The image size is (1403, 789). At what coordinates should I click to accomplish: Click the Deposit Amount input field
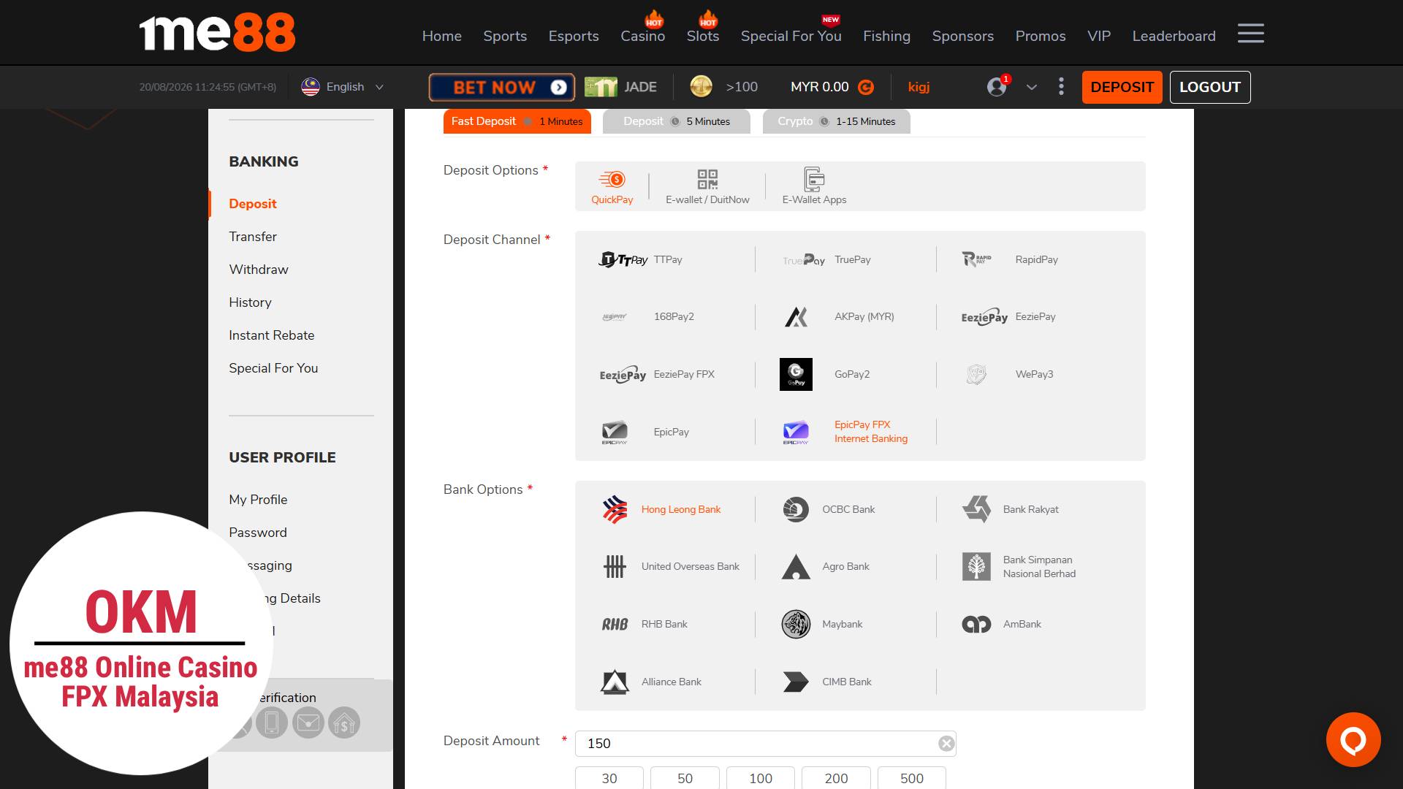click(766, 744)
